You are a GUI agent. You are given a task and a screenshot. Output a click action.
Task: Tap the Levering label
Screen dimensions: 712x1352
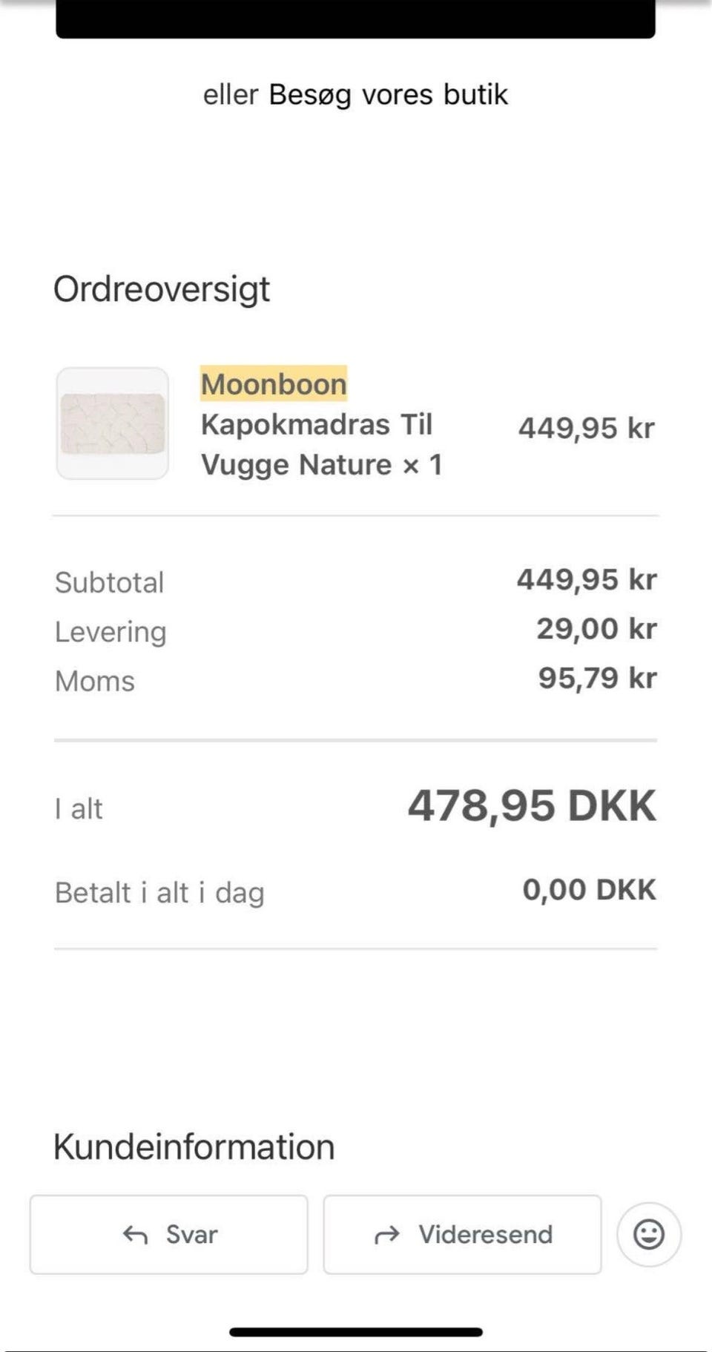111,633
